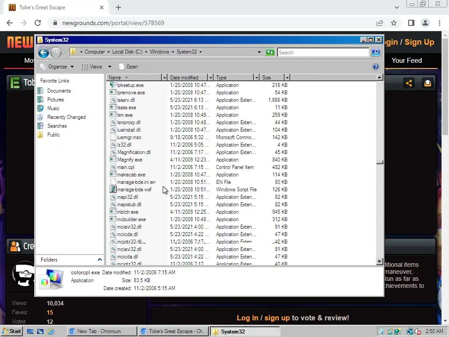The height and width of the screenshot is (337, 449).
Task: Click Your Feed on Newgrounds
Action: [406, 61]
